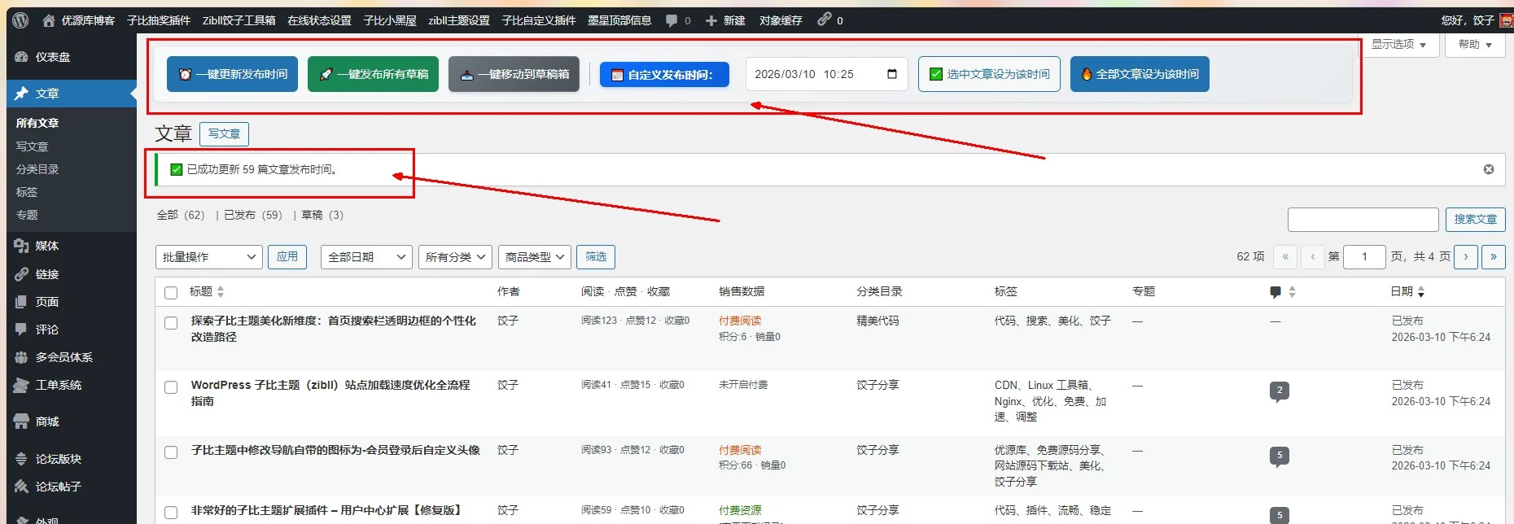
Task: Open 子比抽奖插件 admin bar menu
Action: pos(159,20)
